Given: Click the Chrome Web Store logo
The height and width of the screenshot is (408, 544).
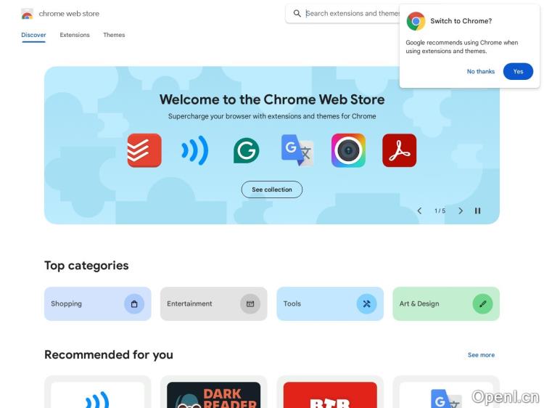Looking at the screenshot, I should [27, 14].
